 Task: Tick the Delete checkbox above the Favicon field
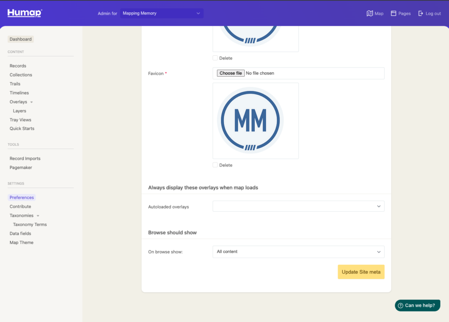click(x=215, y=58)
